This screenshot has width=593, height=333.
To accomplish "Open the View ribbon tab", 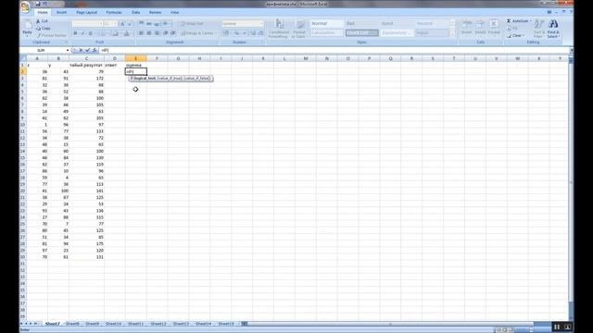I will 174,12.
